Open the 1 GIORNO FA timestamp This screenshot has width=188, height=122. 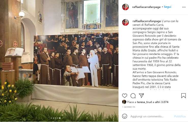pos(129,107)
